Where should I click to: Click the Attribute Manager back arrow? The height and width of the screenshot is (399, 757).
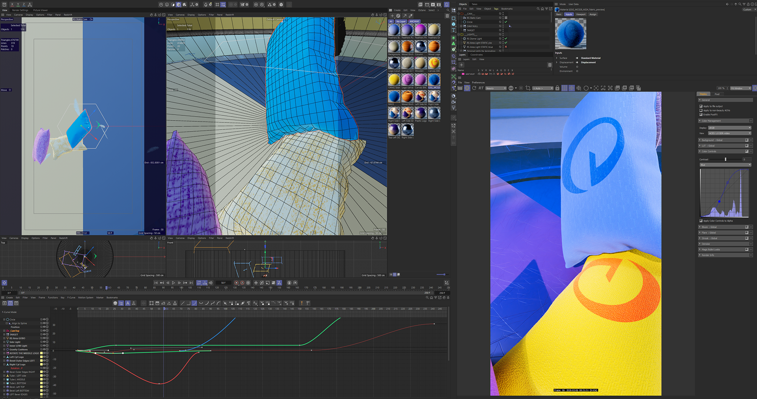[x=727, y=4]
